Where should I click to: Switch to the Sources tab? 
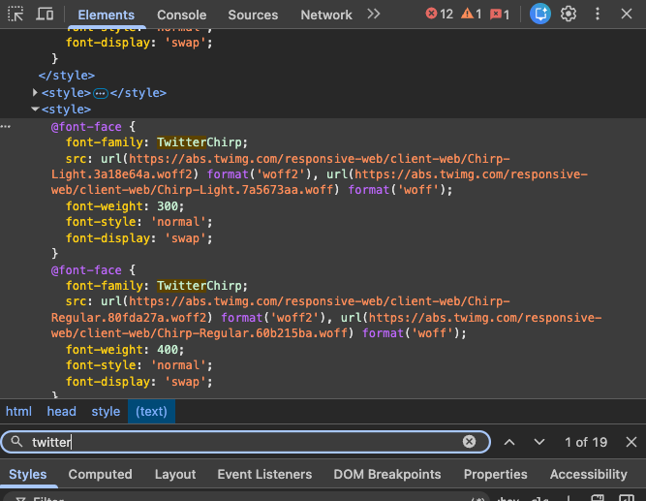(253, 15)
